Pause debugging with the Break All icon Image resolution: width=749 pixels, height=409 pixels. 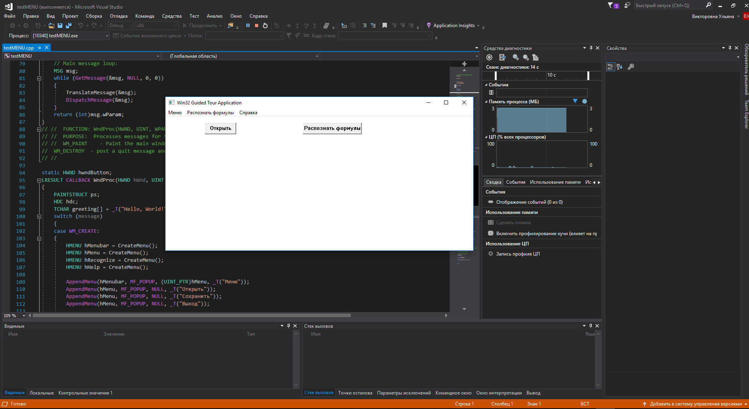tap(248, 26)
